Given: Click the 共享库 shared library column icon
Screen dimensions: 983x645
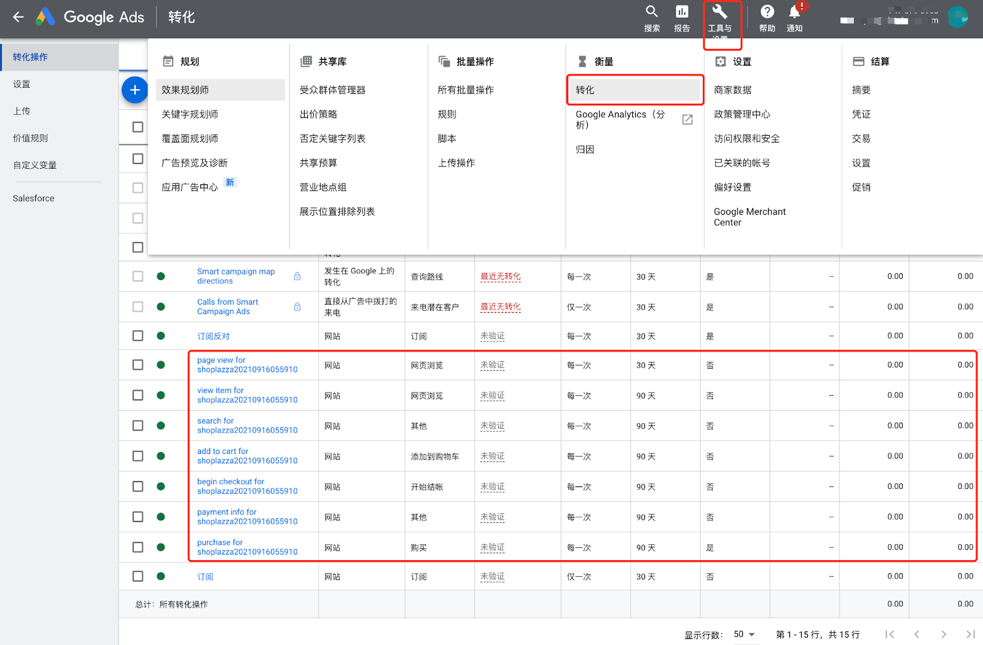Looking at the screenshot, I should point(306,61).
